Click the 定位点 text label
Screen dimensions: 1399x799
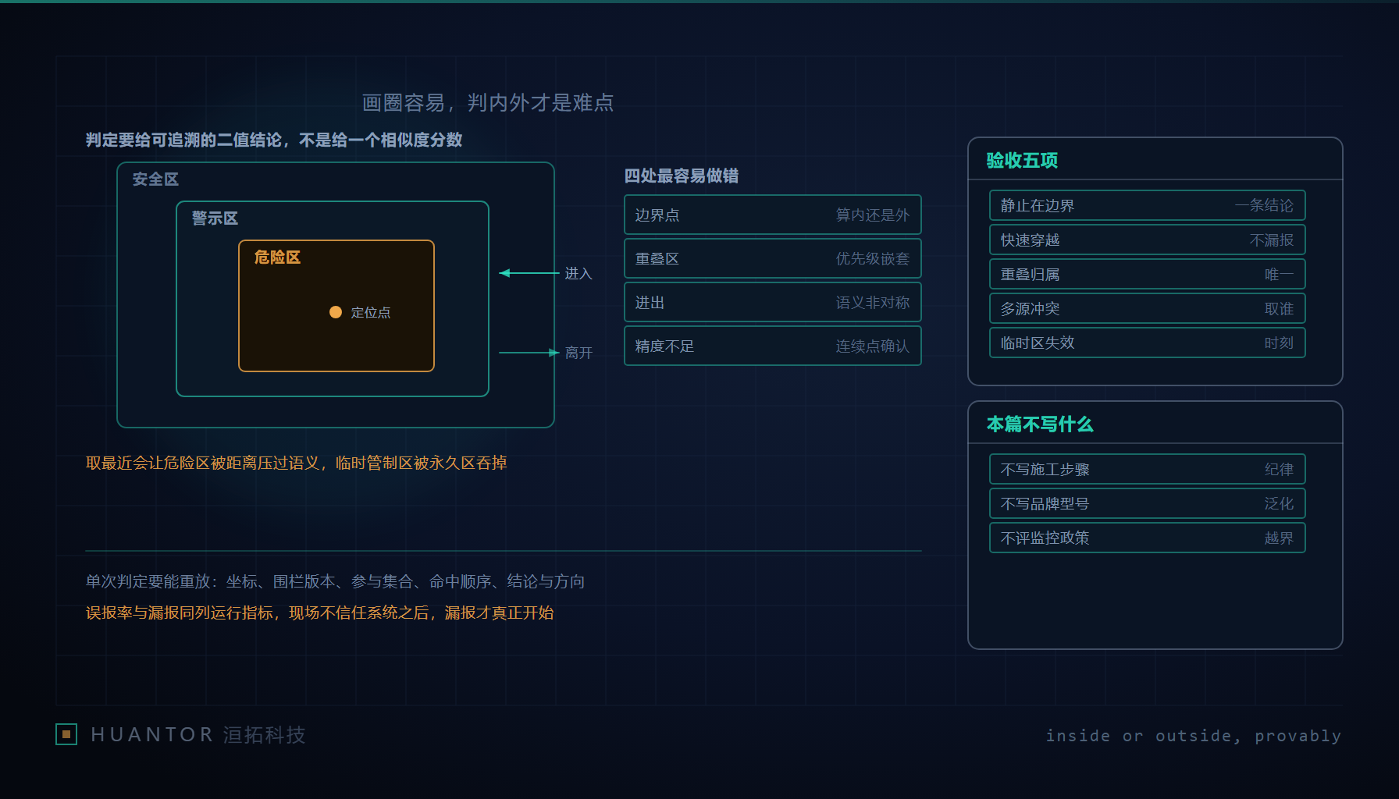click(371, 312)
